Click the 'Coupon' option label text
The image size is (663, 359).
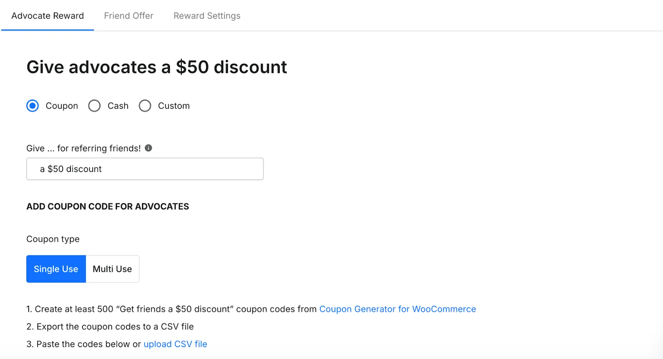point(62,106)
